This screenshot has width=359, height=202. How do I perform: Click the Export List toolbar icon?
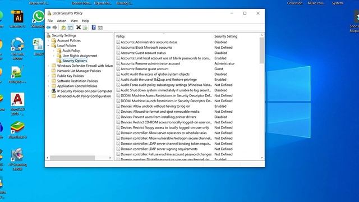85,27
